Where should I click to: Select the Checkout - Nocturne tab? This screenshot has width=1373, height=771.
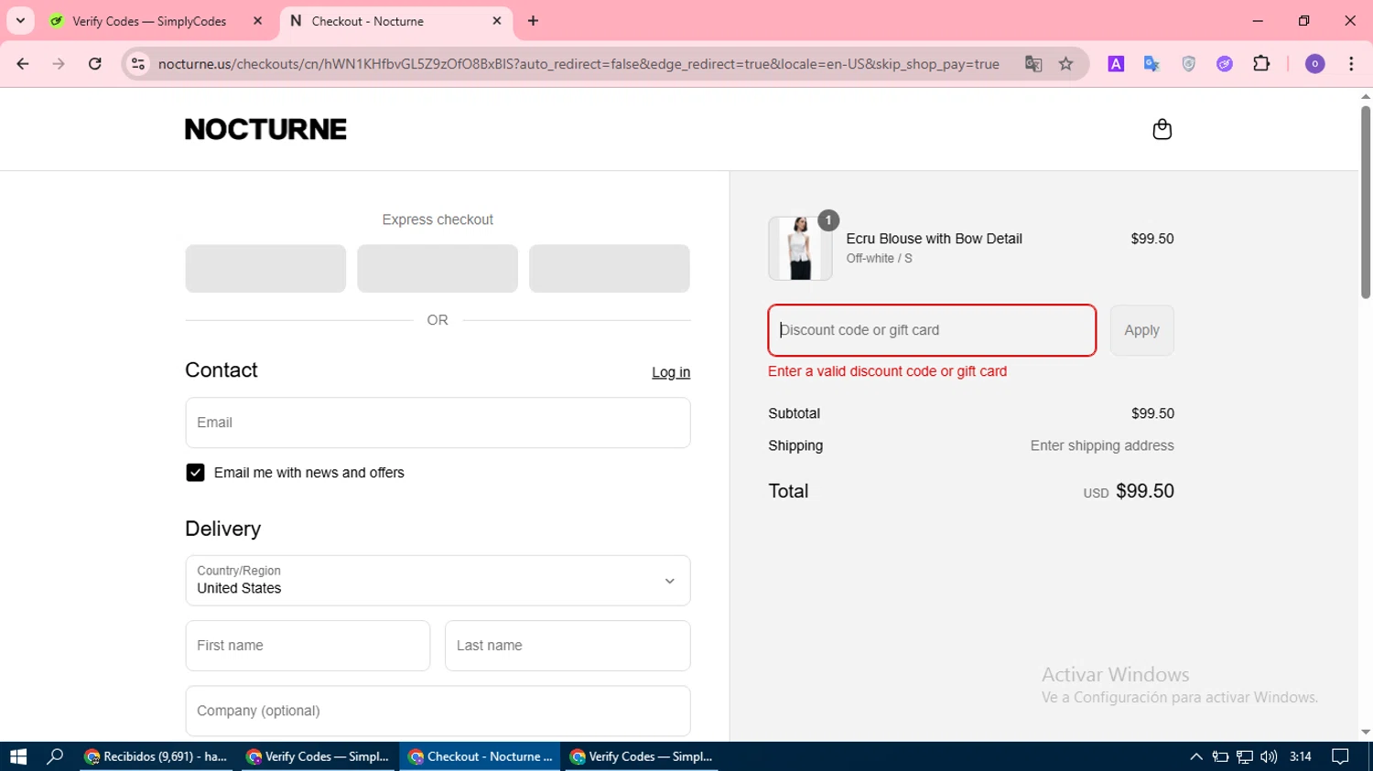(367, 21)
